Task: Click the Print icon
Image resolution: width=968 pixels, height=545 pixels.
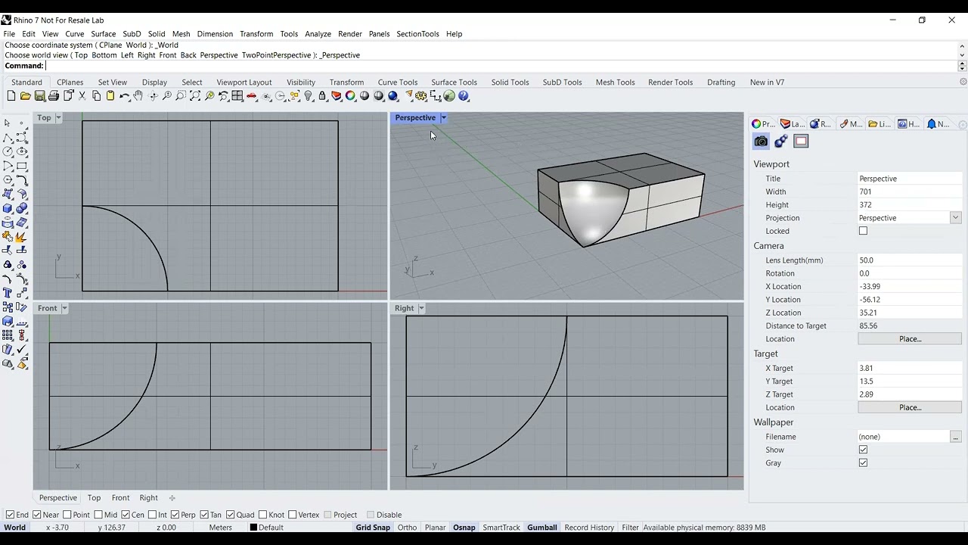Action: 54,96
